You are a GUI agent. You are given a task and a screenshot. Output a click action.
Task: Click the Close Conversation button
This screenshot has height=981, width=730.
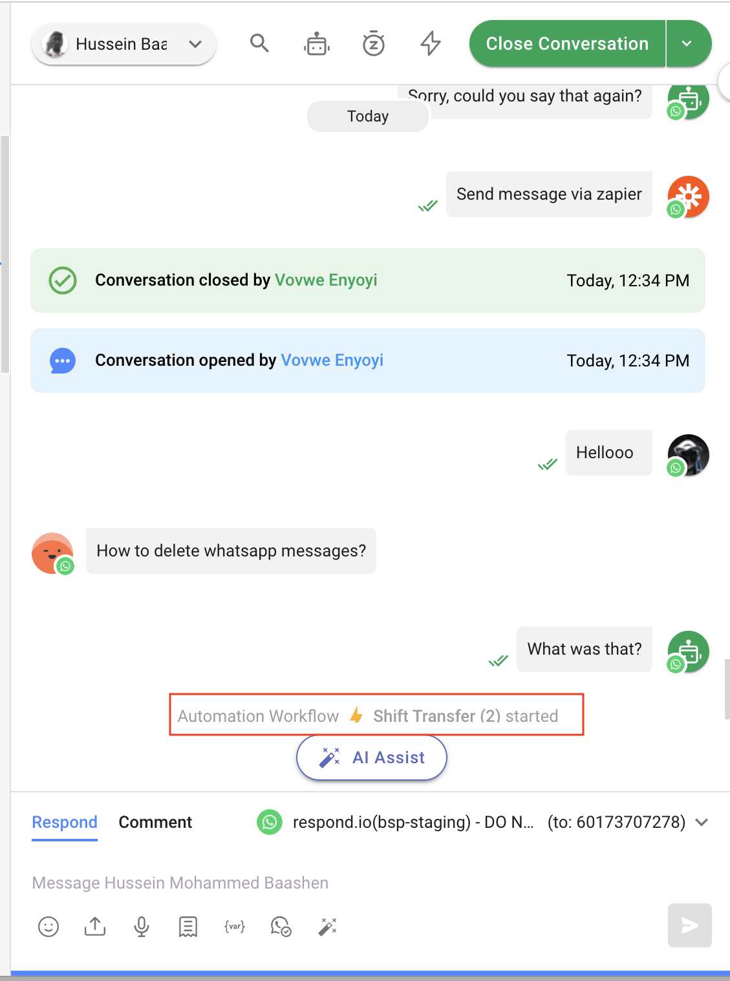pyautogui.click(x=567, y=44)
